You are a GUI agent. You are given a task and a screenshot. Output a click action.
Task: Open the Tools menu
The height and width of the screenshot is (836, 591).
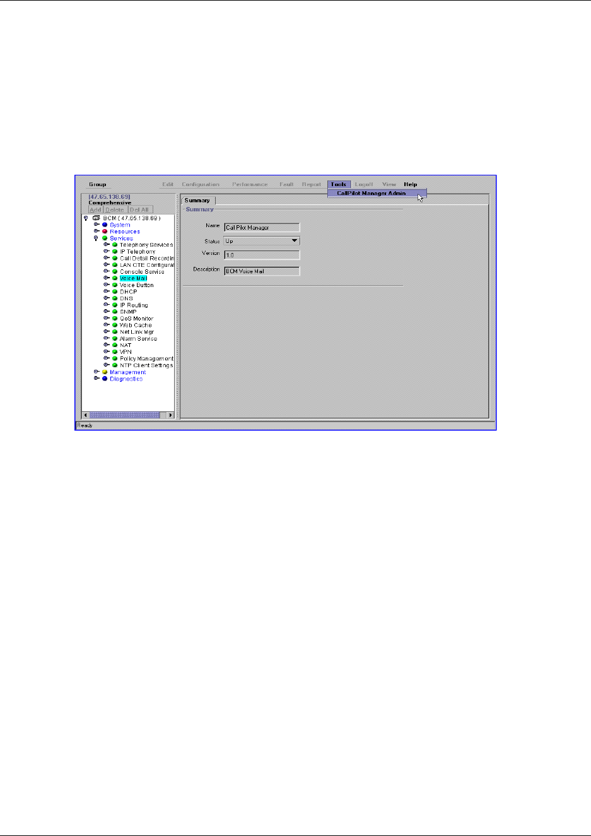point(339,185)
